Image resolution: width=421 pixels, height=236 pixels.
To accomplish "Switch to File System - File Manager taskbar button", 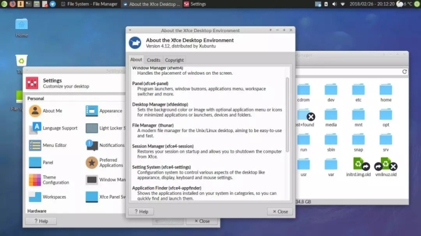I will tap(89, 4).
